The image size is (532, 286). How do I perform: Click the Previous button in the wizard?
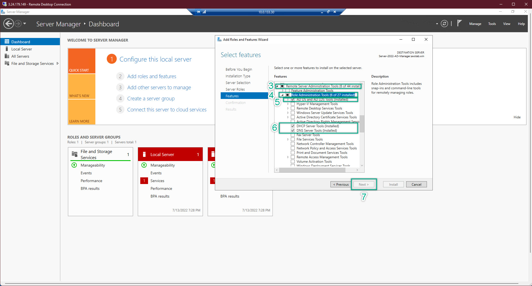point(341,184)
